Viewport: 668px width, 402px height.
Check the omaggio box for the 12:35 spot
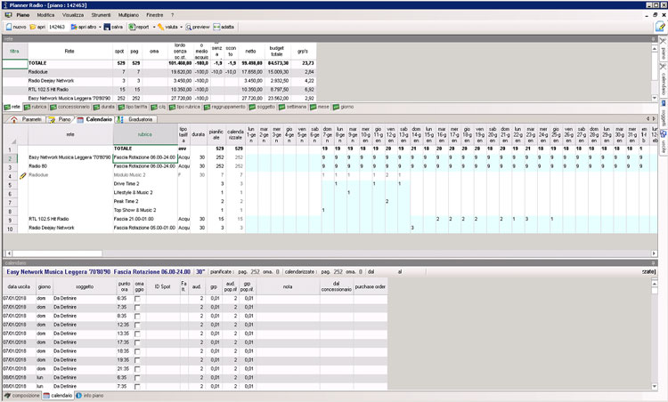(x=136, y=323)
